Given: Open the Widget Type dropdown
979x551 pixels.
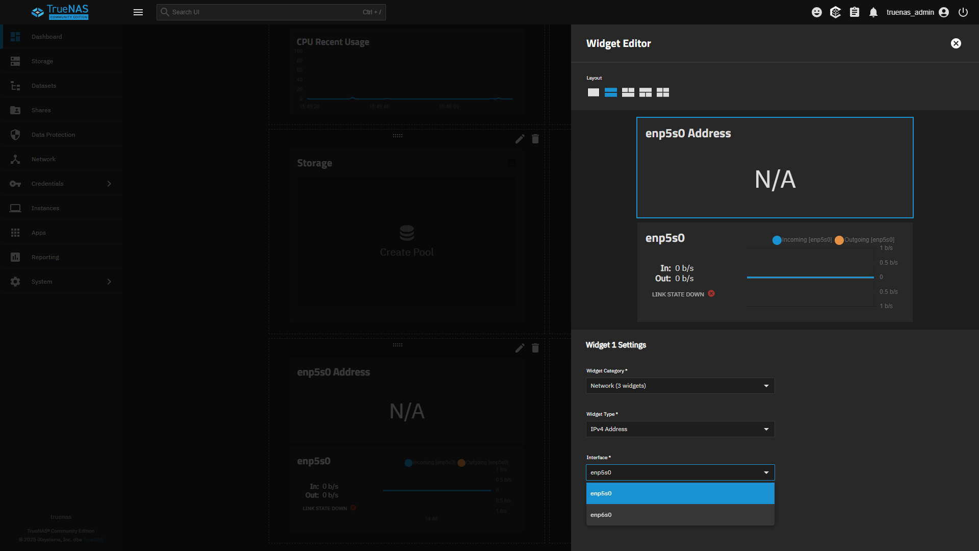Looking at the screenshot, I should 680,429.
